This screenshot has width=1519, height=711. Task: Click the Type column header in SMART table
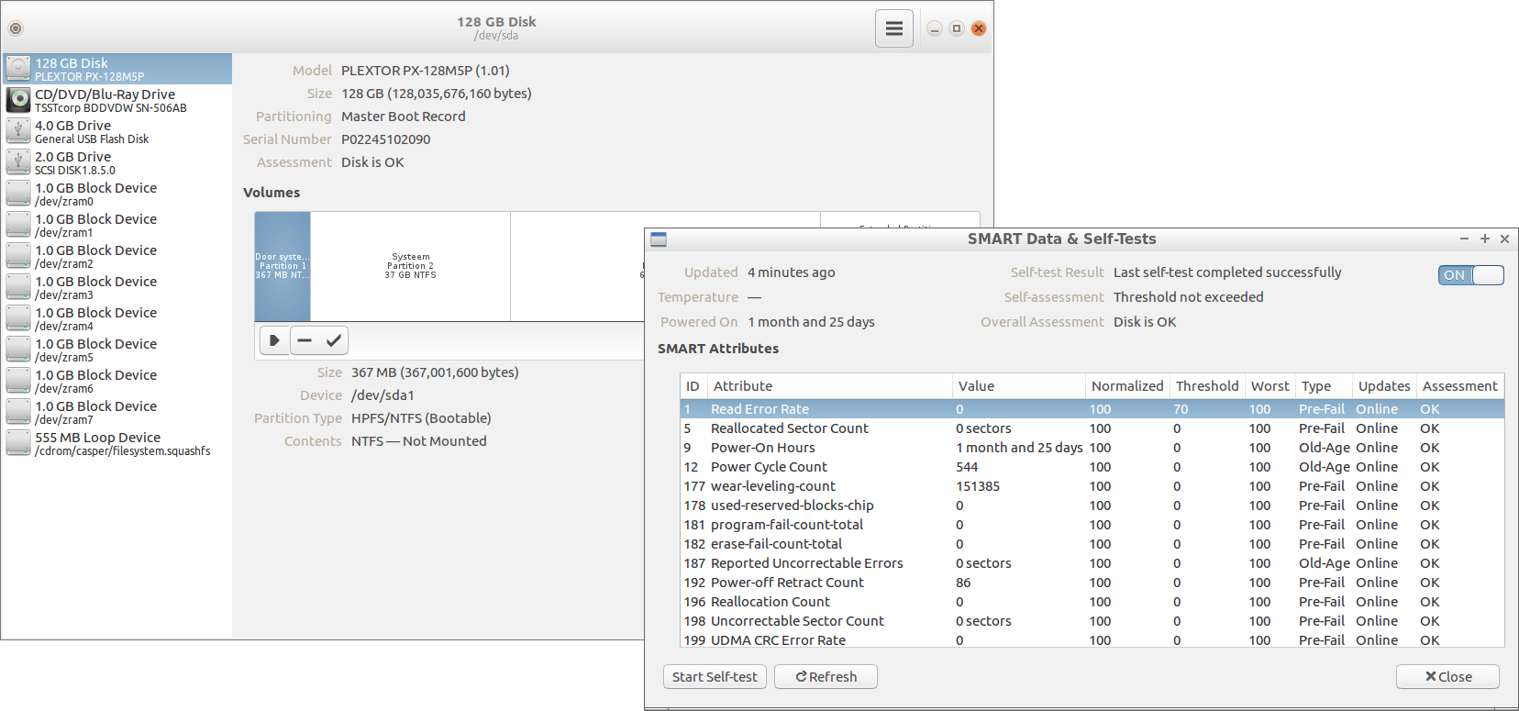point(1324,386)
